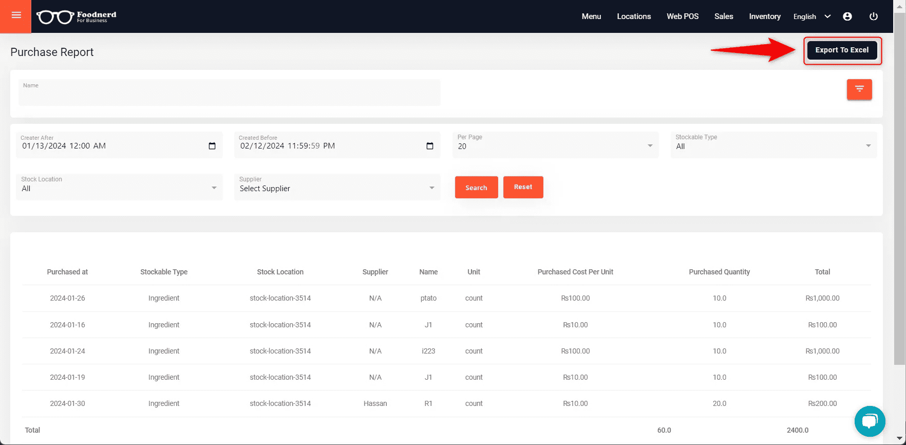Viewport: 906px width, 445px height.
Task: Click the power logout icon
Action: point(873,16)
